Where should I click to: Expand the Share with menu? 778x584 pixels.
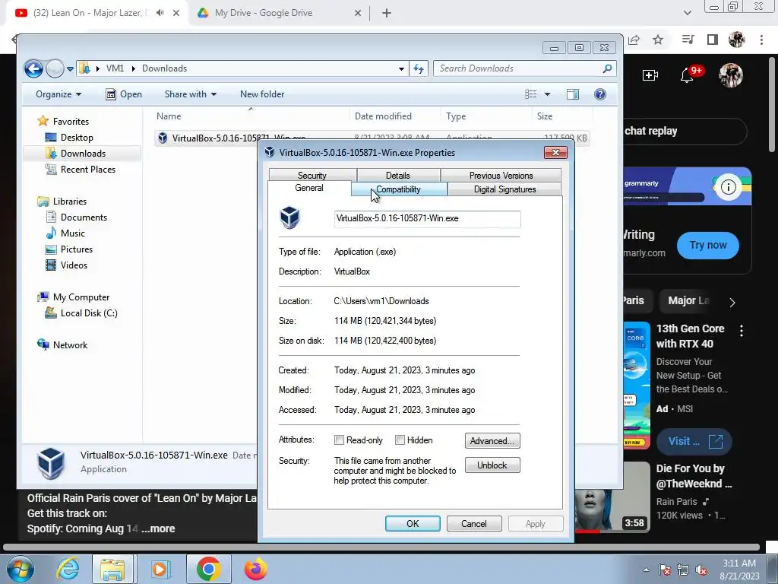(x=190, y=94)
